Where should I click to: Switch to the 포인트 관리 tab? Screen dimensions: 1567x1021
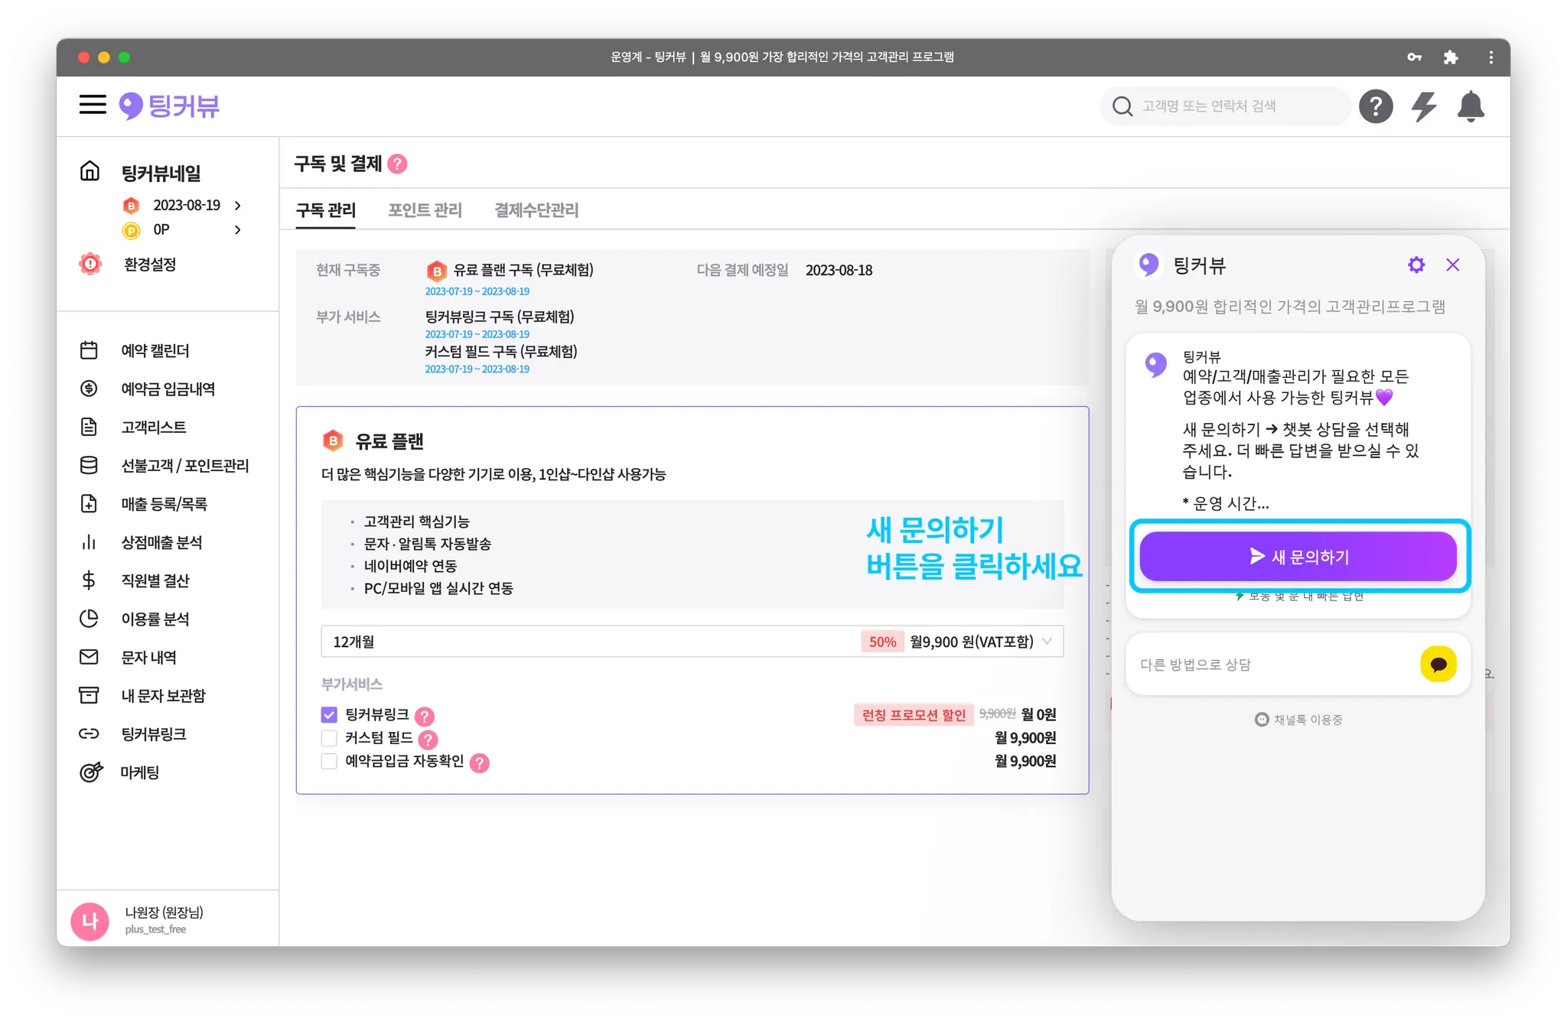click(425, 210)
